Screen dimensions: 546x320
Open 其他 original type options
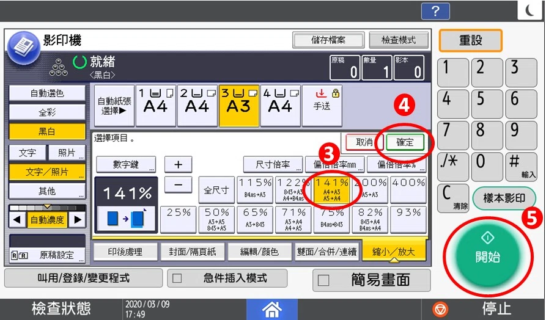(x=47, y=191)
